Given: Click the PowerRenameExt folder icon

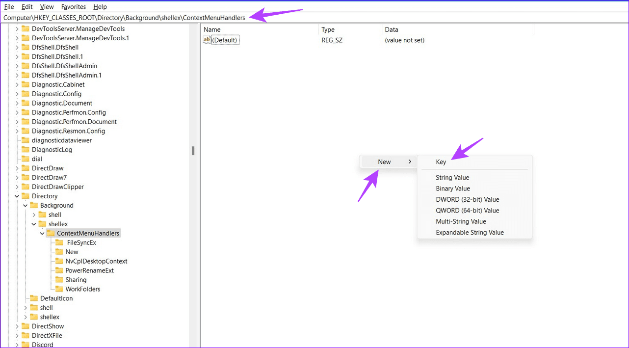Looking at the screenshot, I should point(59,270).
